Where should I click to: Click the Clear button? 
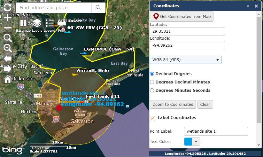(205, 105)
